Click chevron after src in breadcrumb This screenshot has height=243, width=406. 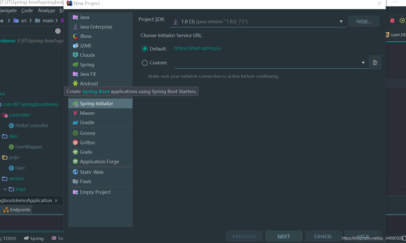(31, 20)
